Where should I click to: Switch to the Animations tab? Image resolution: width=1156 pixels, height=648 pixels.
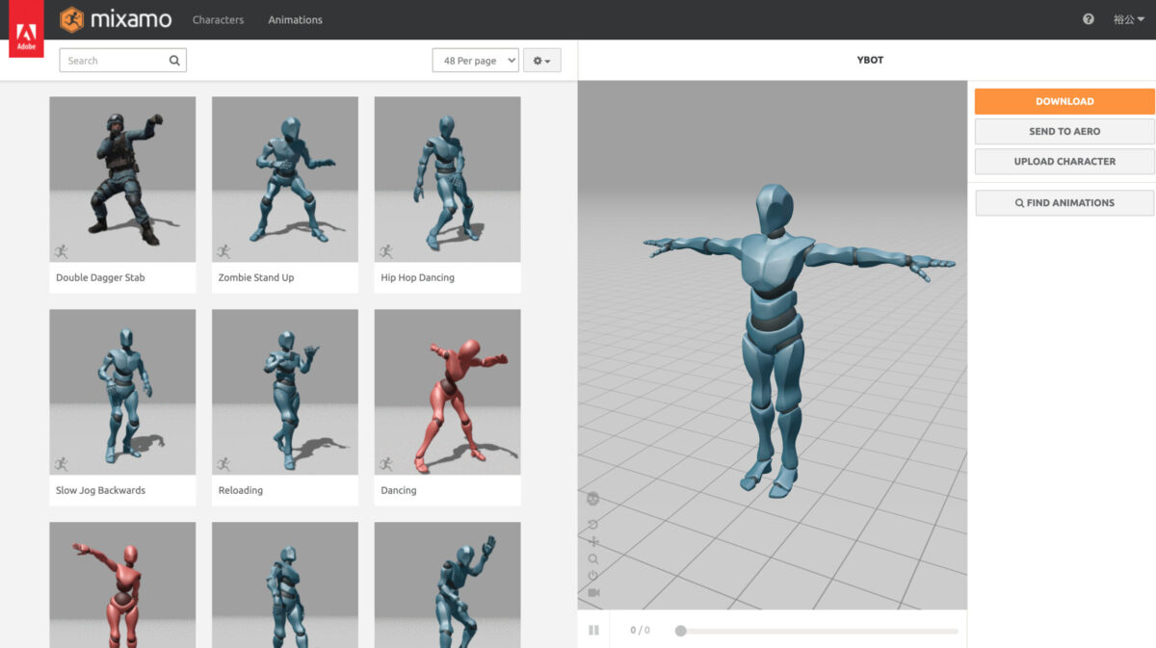(295, 19)
